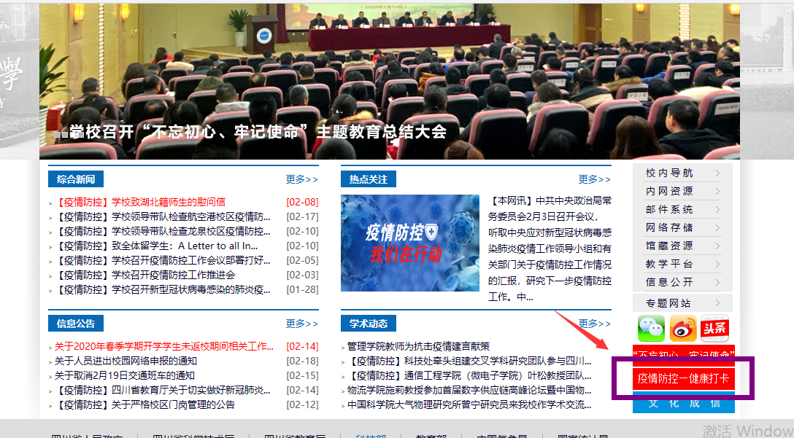Open the 【本网讯】中共中央政治局 hot-topic summary
This screenshot has height=438, width=794.
click(x=550, y=249)
